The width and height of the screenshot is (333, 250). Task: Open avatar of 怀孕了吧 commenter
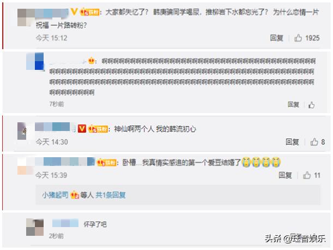coord(35,227)
